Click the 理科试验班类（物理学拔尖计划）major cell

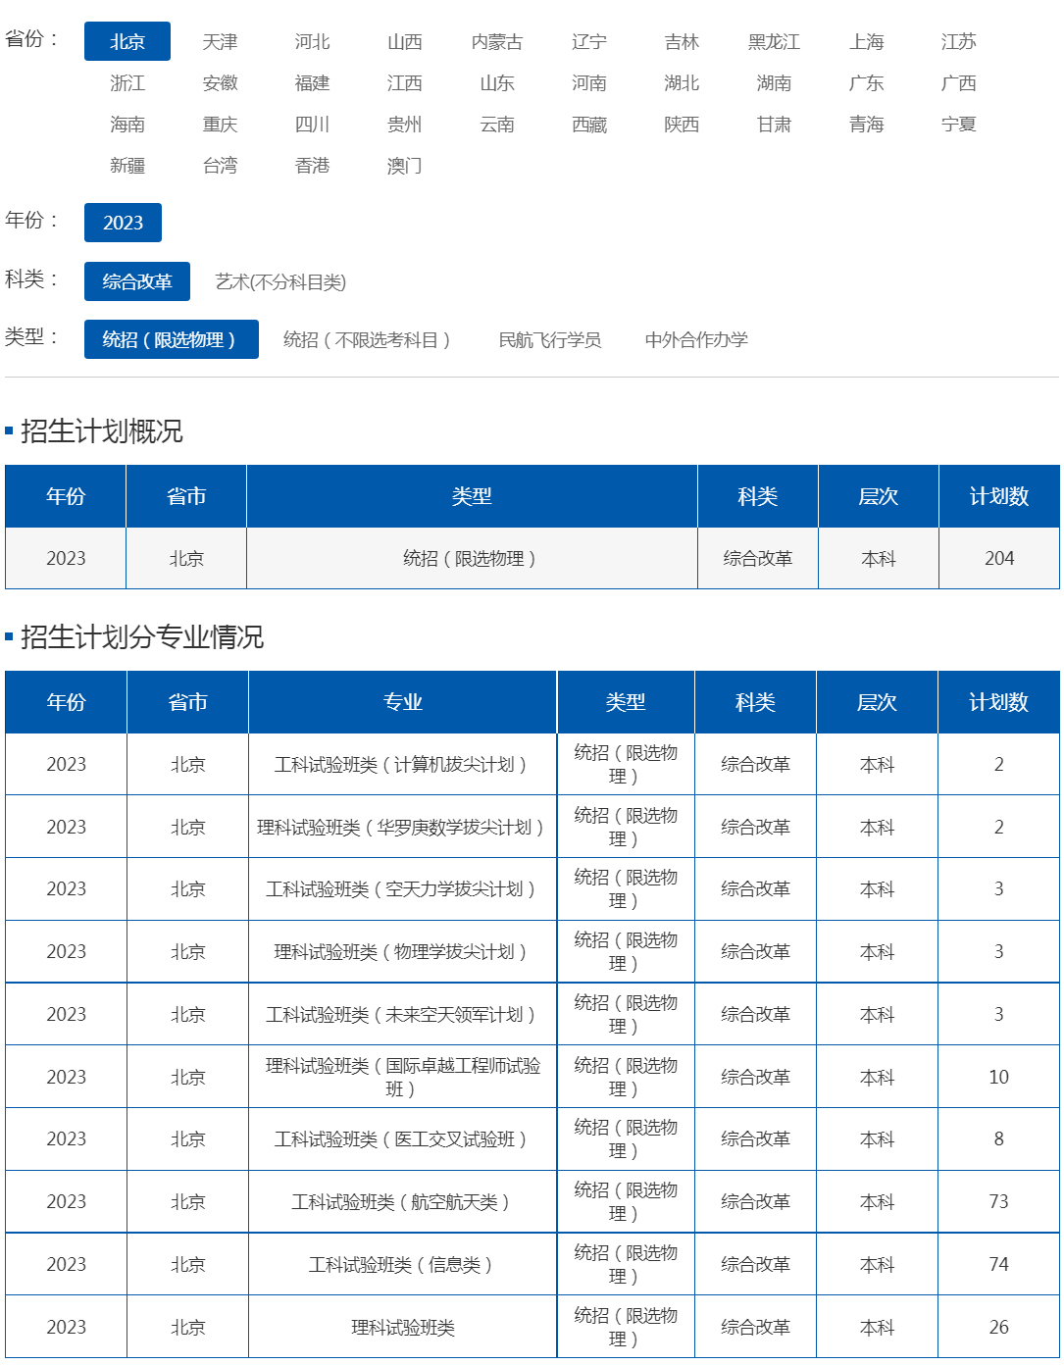click(x=402, y=951)
